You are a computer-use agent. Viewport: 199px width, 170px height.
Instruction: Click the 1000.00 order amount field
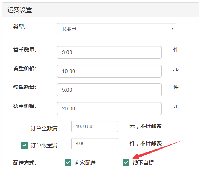tap(95, 126)
